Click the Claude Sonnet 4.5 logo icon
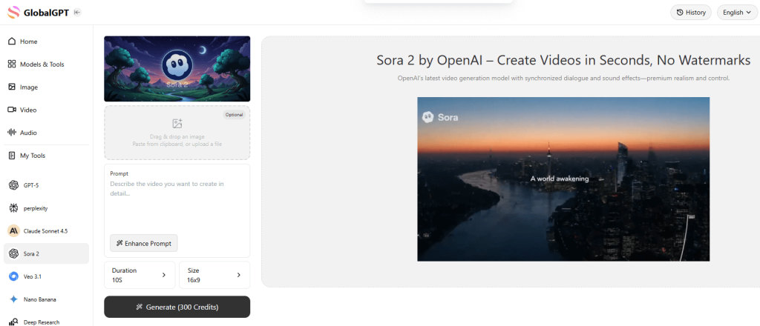 (x=13, y=230)
